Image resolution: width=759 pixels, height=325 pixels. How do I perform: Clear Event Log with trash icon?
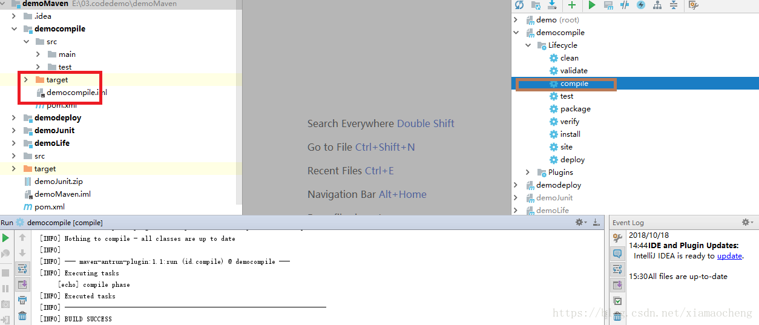(617, 317)
